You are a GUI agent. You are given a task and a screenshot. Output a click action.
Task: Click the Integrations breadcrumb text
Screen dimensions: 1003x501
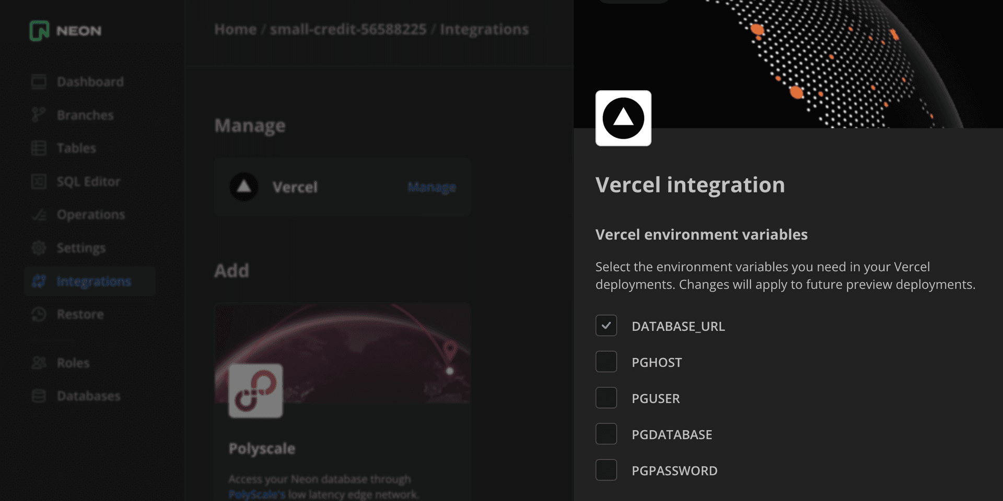pos(484,29)
